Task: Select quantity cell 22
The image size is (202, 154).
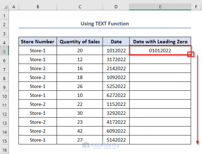Action: point(80,104)
